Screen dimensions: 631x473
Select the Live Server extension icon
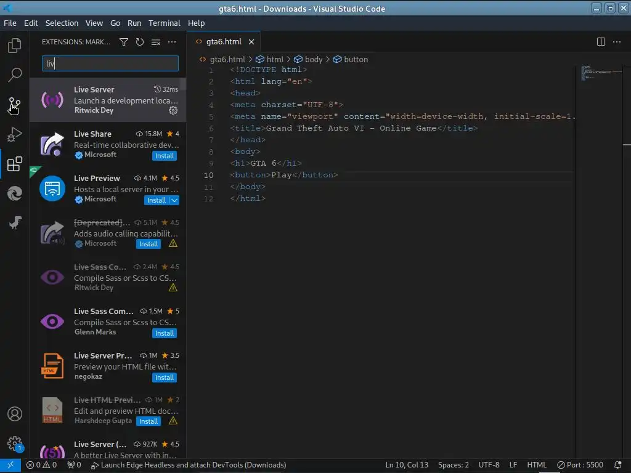click(52, 100)
